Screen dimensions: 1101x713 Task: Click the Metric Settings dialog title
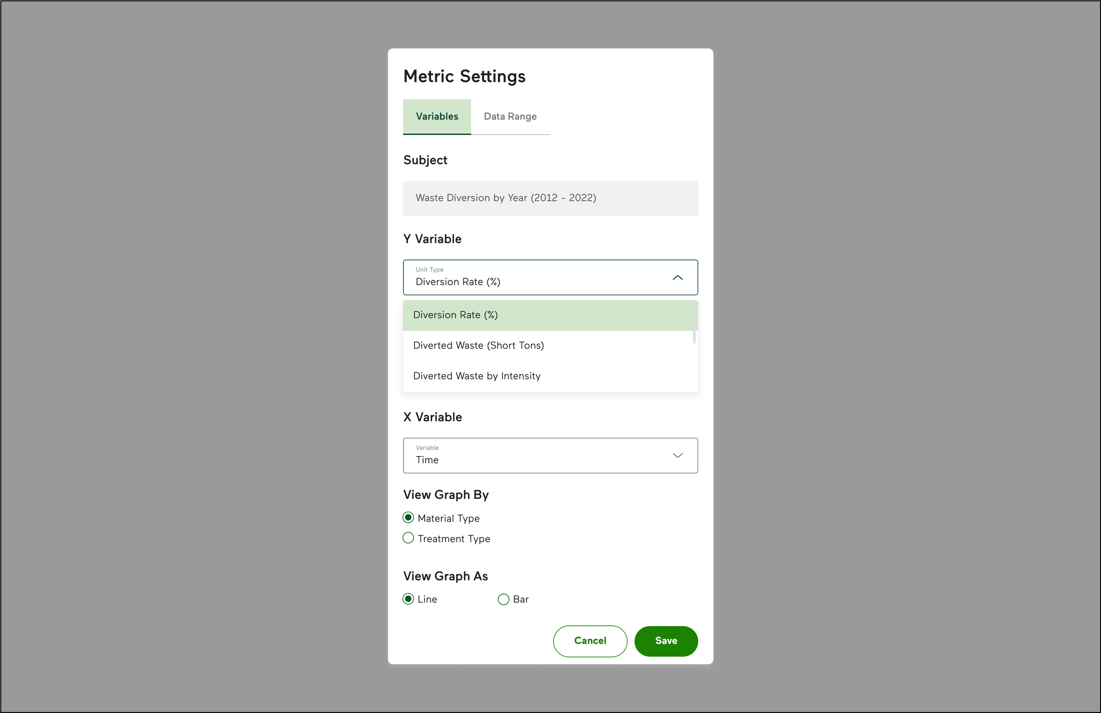coord(464,76)
